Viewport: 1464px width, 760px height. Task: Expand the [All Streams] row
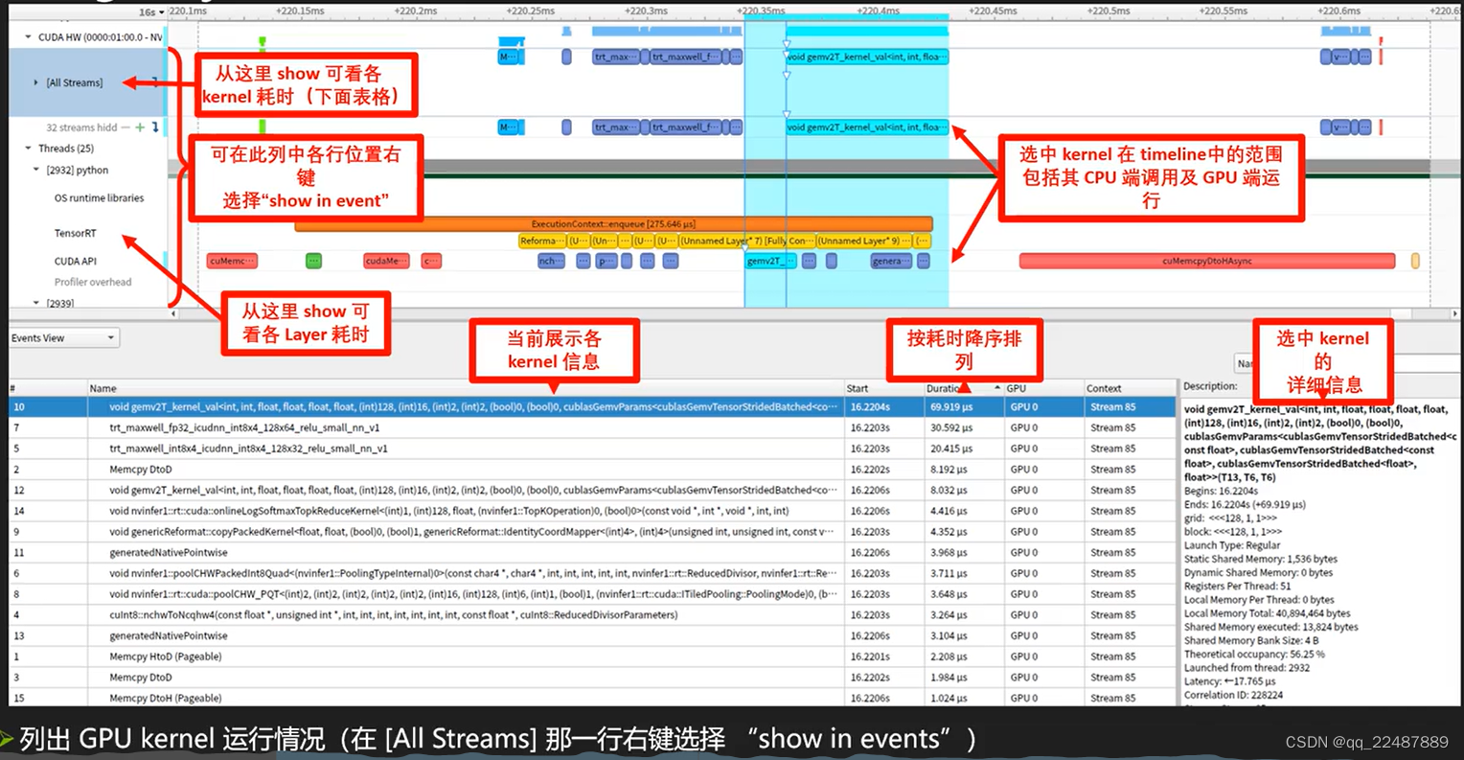36,82
